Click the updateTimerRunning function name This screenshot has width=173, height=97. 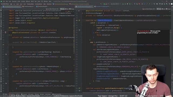pos(31,52)
